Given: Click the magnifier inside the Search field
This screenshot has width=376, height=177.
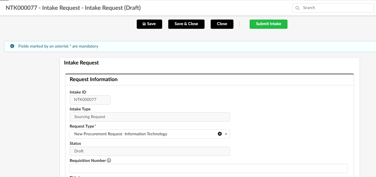Looking at the screenshot, I should pyautogui.click(x=297, y=8).
